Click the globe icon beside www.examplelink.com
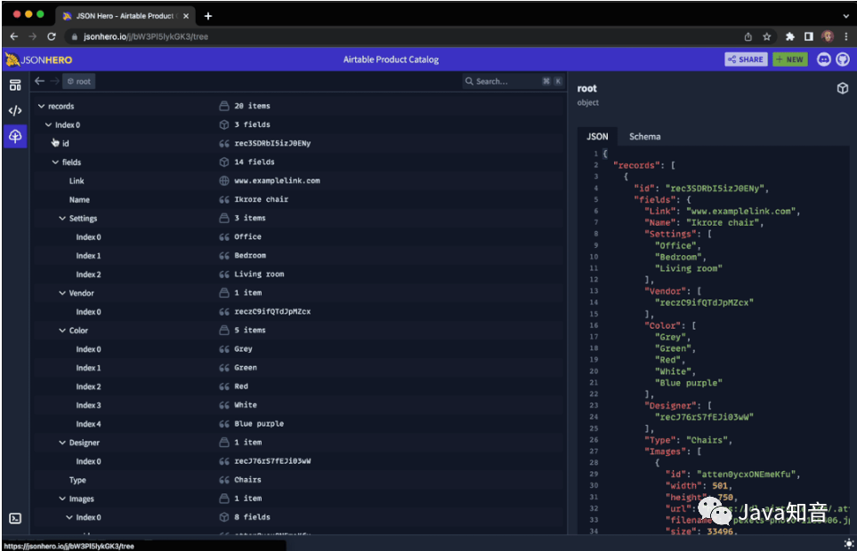The width and height of the screenshot is (857, 551). click(224, 180)
